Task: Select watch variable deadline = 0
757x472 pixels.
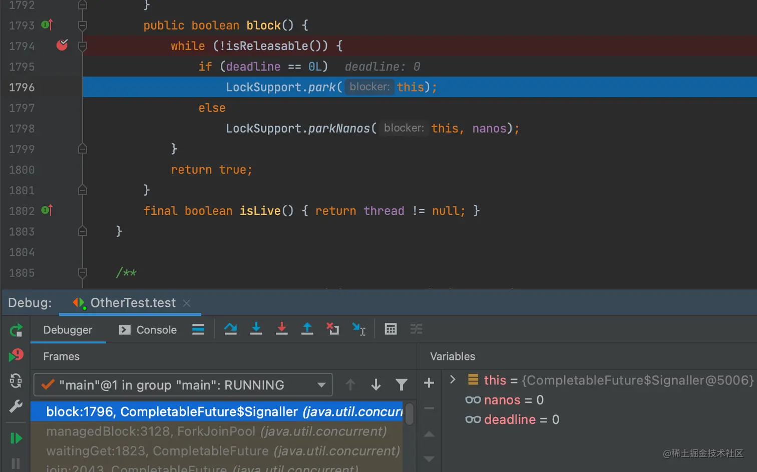Action: point(512,419)
